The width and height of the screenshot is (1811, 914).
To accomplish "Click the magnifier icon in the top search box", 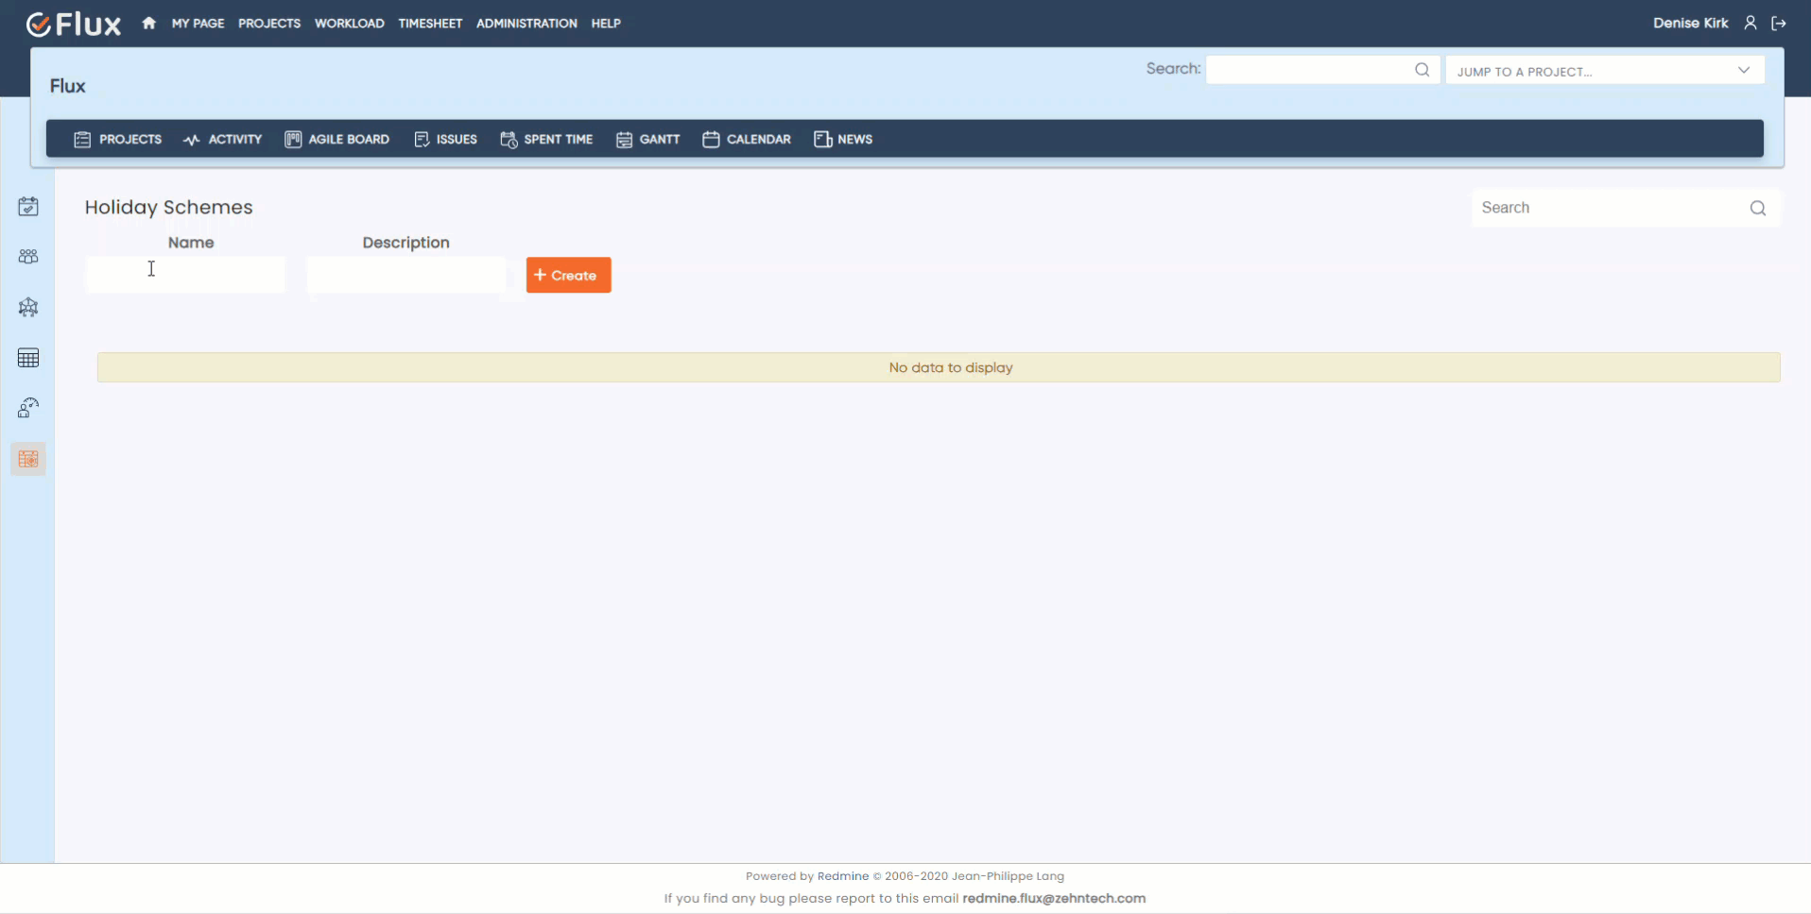I will point(1422,70).
